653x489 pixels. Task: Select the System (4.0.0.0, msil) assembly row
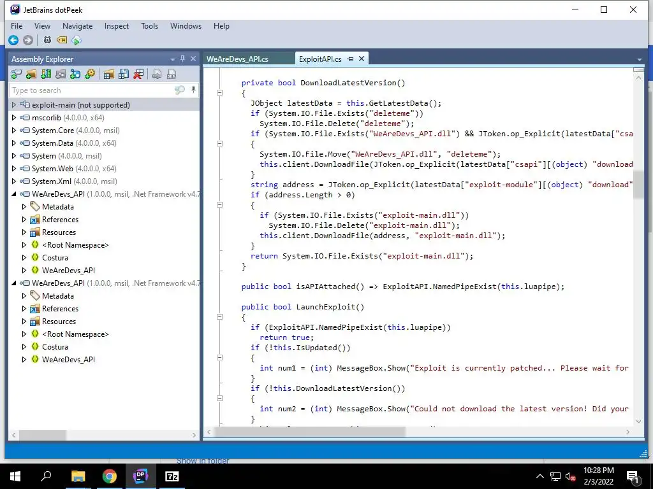pos(104,156)
